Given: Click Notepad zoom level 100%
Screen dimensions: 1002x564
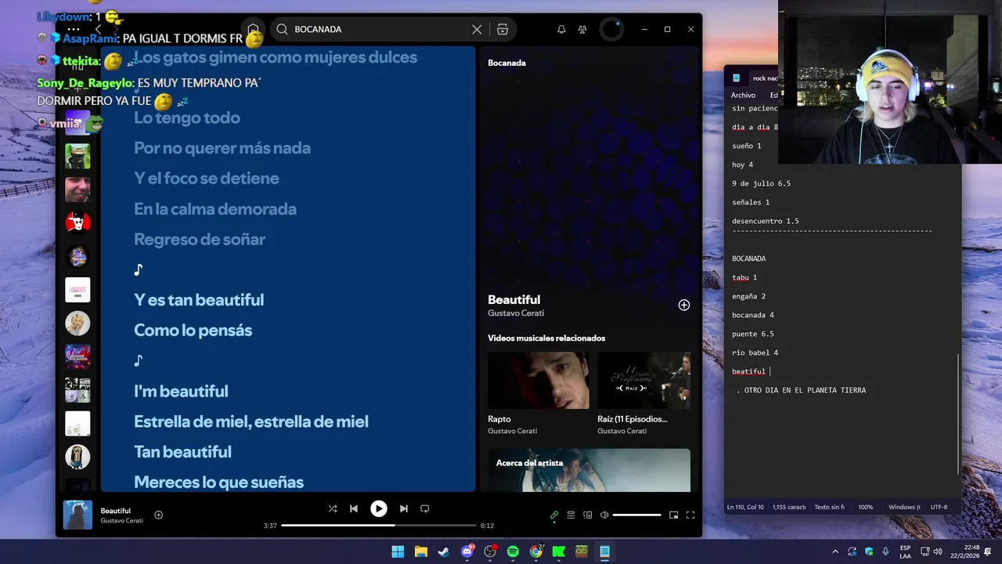Looking at the screenshot, I should point(865,508).
